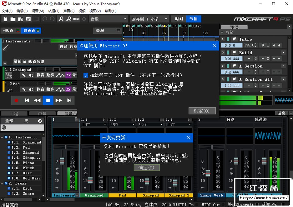Toggle visibility of 1.5. Piano in the mixer list
The height and width of the screenshot is (207, 293).
coord(9,163)
